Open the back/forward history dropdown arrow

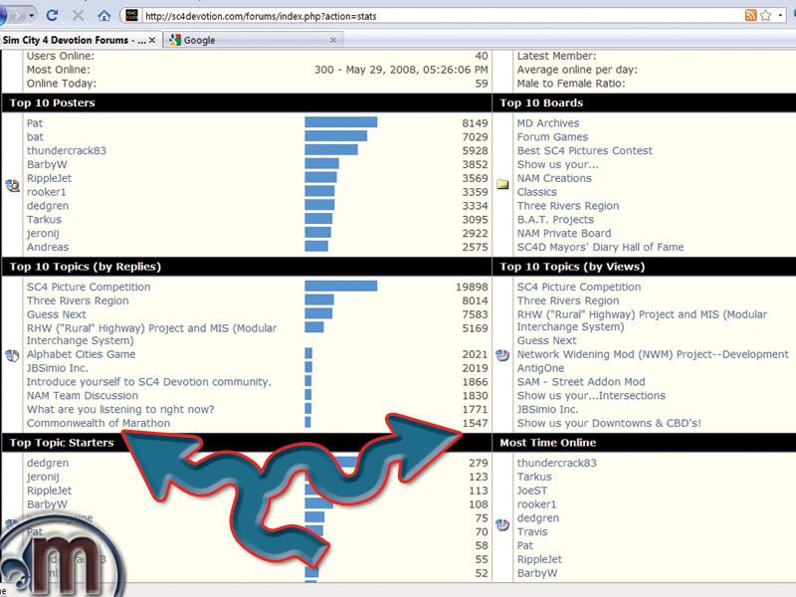coord(32,15)
